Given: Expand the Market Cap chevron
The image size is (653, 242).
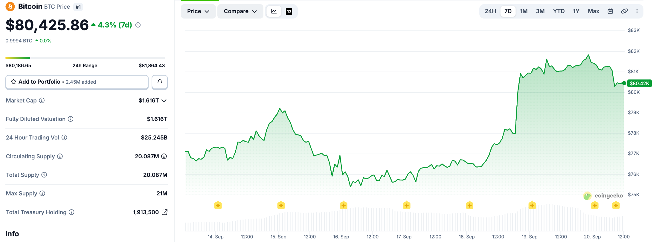Looking at the screenshot, I should tap(164, 101).
